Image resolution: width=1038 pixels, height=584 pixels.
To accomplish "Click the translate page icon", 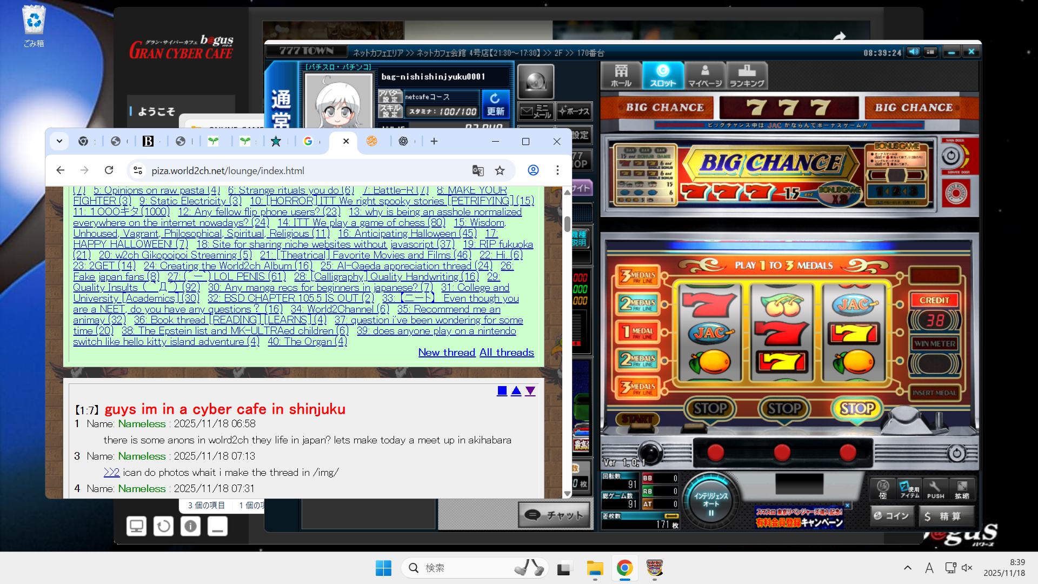I will [478, 170].
